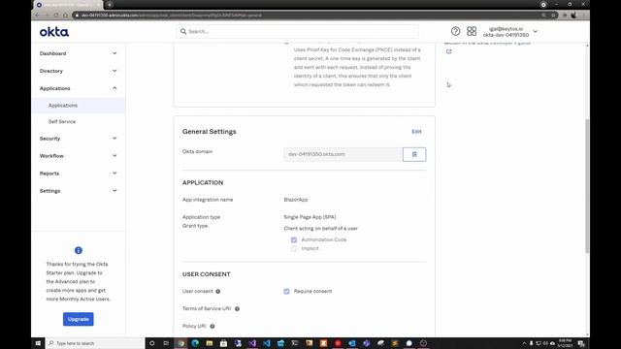Click the Okta domain read-only field
The width and height of the screenshot is (621, 349).
(x=343, y=154)
